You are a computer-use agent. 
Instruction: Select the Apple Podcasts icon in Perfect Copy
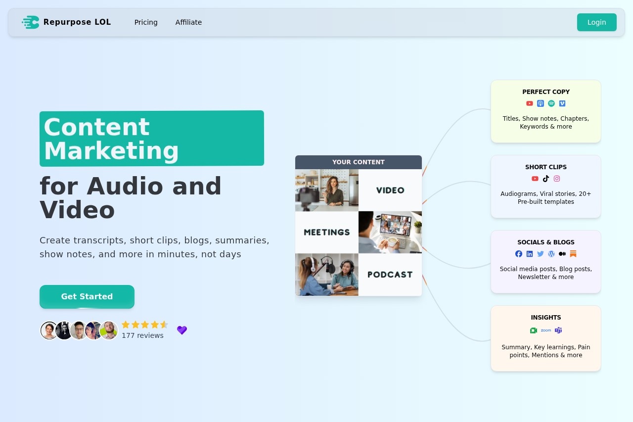point(541,103)
